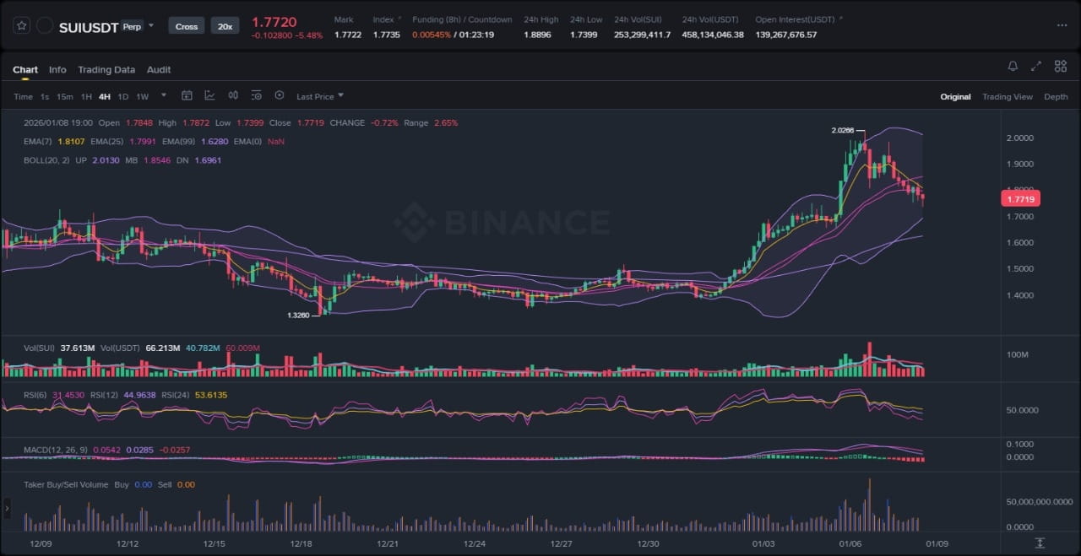1081x556 pixels.
Task: Open the chart settings list icon
Action: coord(256,96)
